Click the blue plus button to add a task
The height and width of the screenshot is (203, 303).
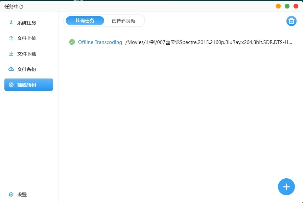pyautogui.click(x=286, y=187)
